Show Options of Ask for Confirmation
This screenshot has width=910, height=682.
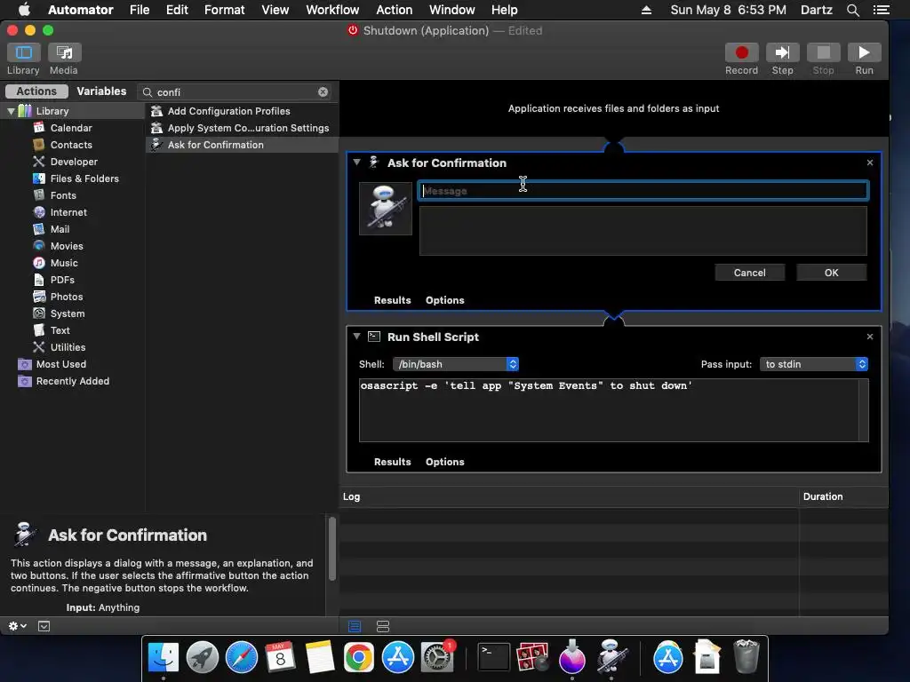pos(444,300)
